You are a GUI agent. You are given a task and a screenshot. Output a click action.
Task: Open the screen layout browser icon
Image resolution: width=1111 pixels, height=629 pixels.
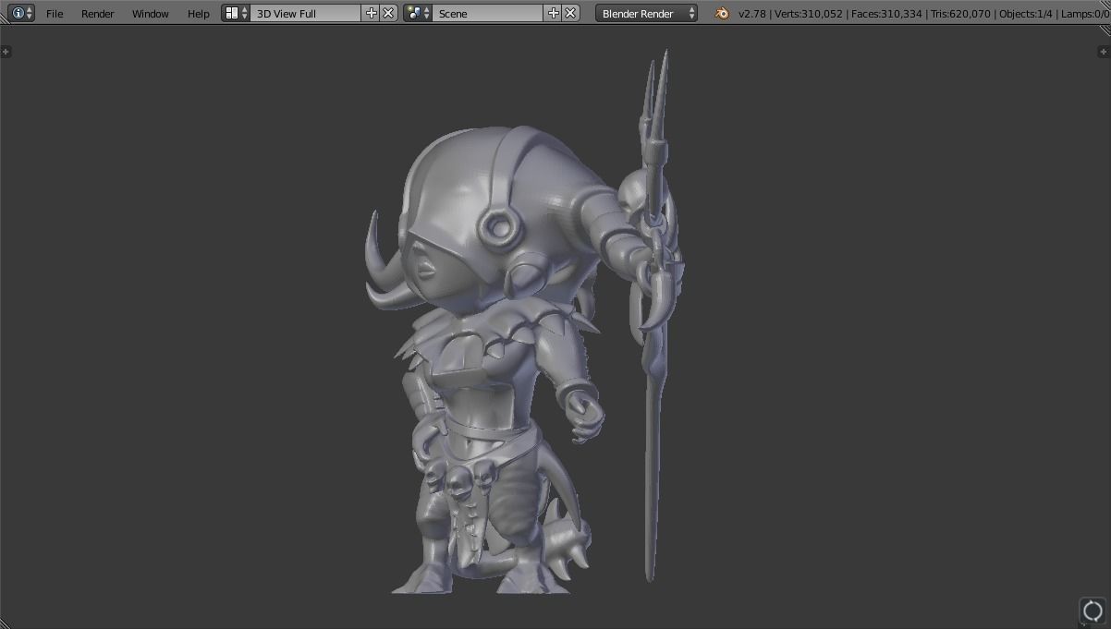coord(237,13)
